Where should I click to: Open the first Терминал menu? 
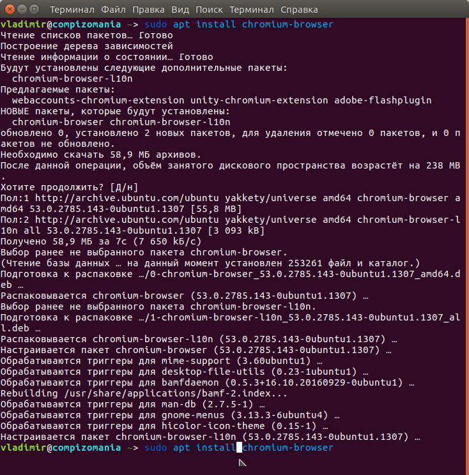(72, 10)
